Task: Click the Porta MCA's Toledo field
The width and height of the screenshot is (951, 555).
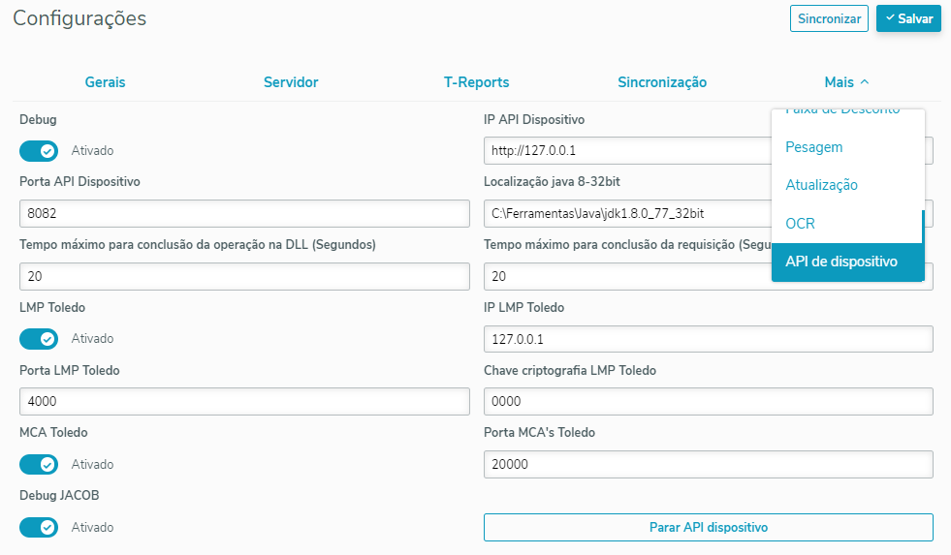Action: 708,465
